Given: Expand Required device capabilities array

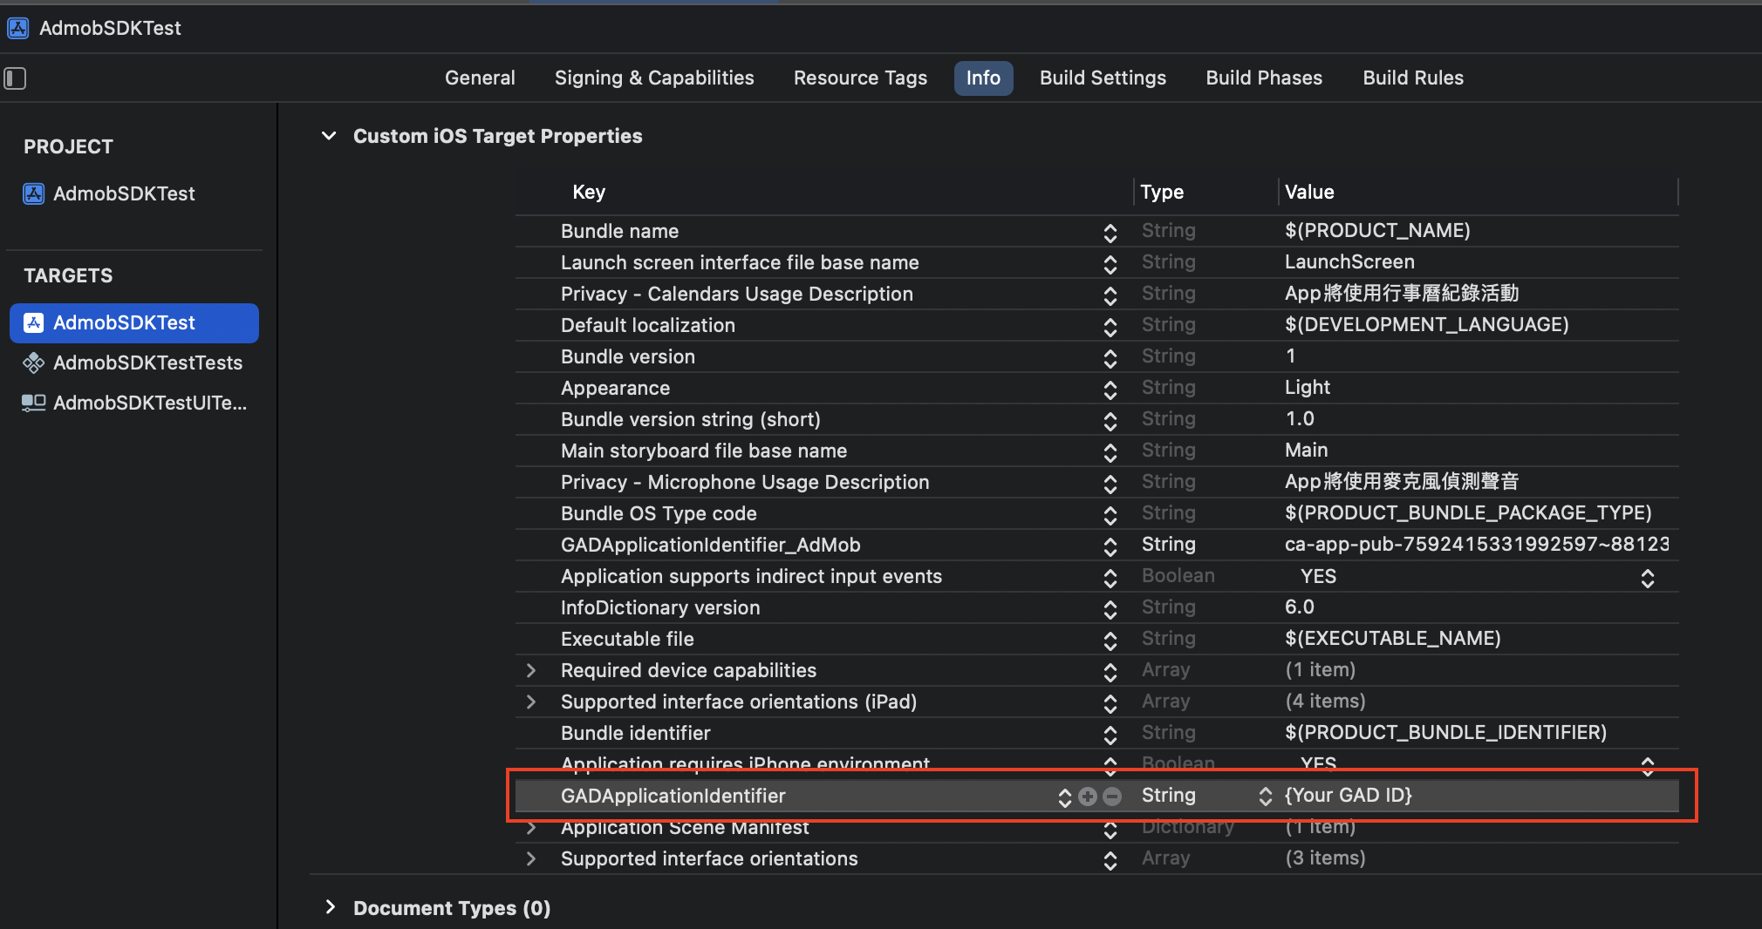Looking at the screenshot, I should (530, 670).
